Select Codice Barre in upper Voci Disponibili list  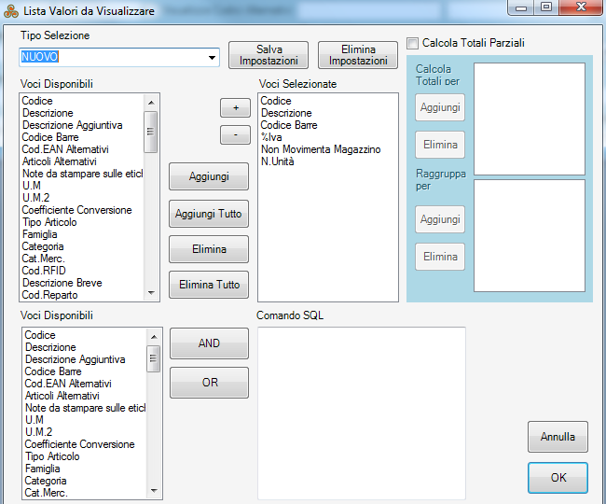(x=50, y=137)
